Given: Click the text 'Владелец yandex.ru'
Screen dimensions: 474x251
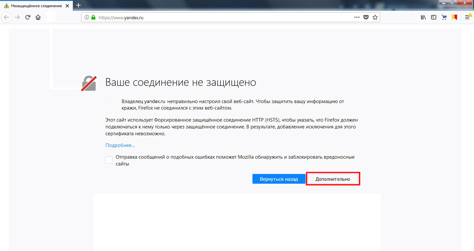Looking at the screenshot, I should click(x=143, y=101).
